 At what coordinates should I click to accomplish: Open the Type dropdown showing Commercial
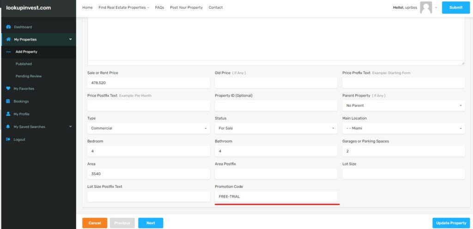click(148, 128)
